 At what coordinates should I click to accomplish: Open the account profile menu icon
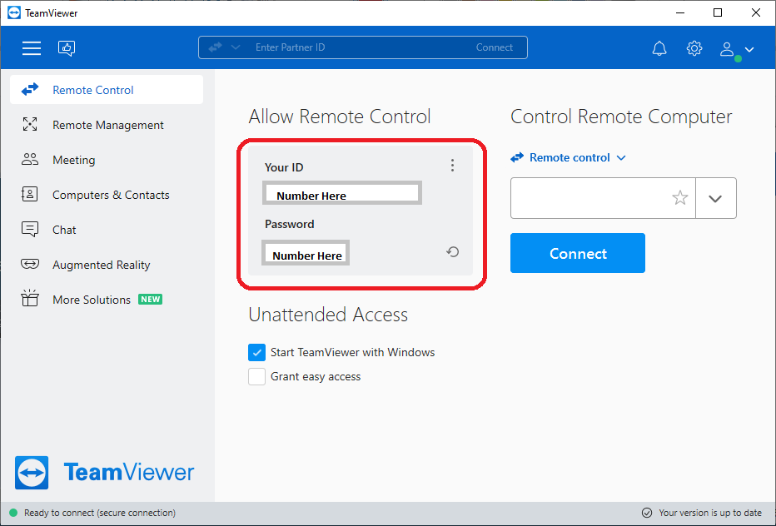(727, 49)
